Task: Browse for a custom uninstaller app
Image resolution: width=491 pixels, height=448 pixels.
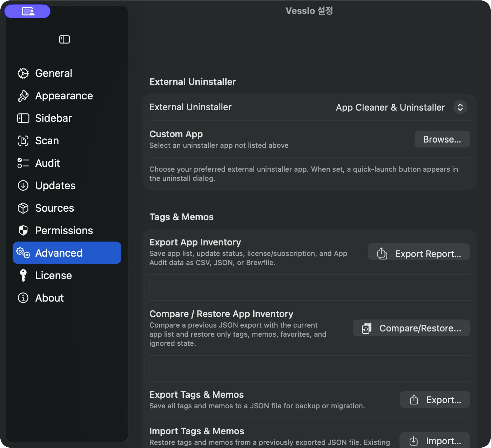Action: point(442,139)
